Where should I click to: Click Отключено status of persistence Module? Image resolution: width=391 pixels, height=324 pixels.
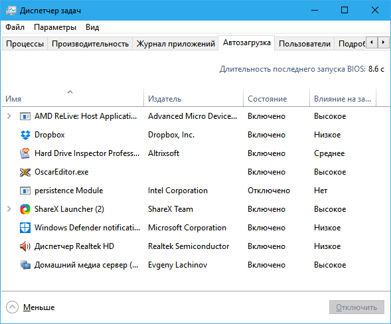[269, 191]
